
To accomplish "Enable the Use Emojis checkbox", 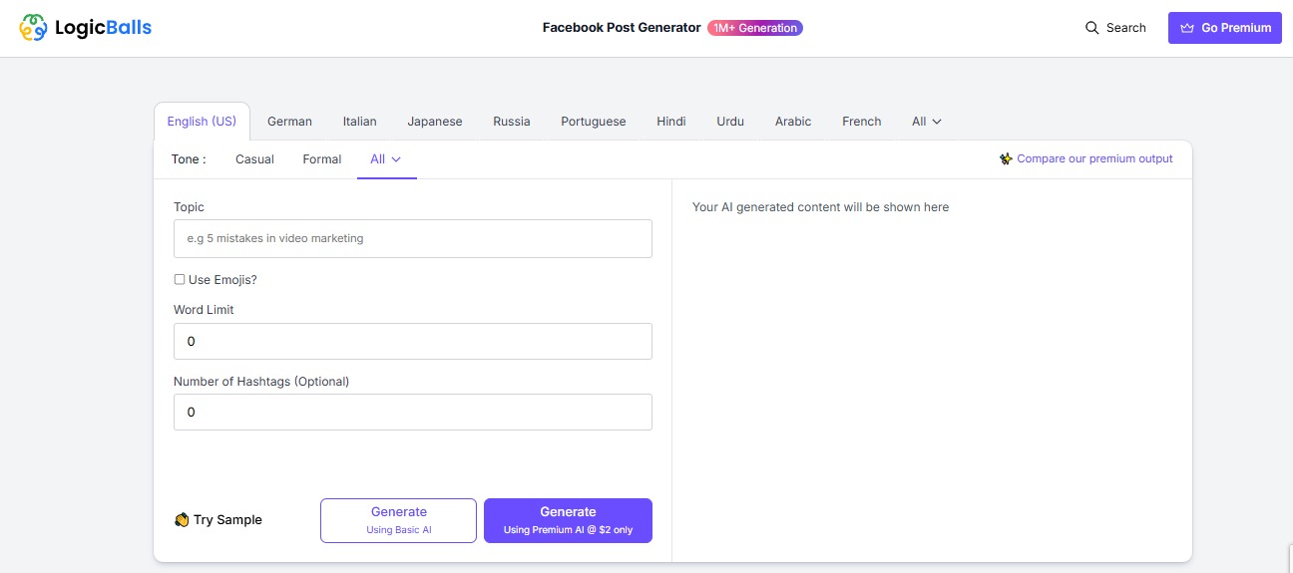I will pos(180,280).
